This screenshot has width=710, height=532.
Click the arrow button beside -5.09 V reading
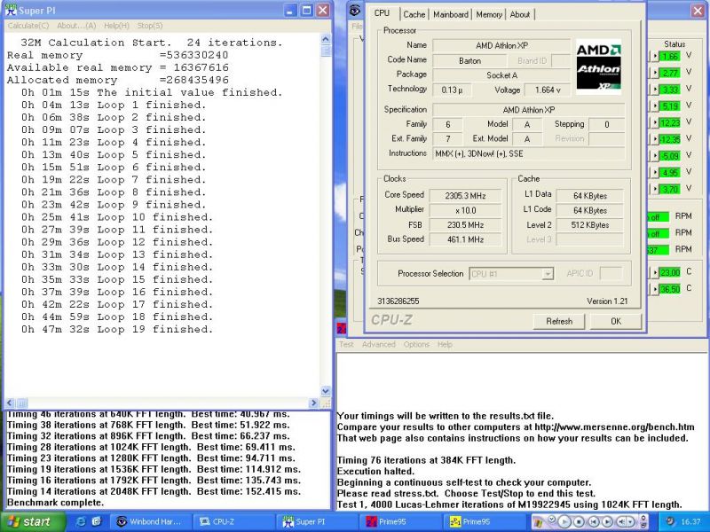pyautogui.click(x=655, y=156)
